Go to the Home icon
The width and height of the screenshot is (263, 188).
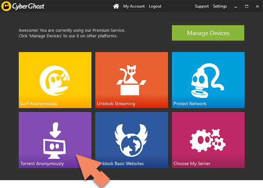pos(116,6)
